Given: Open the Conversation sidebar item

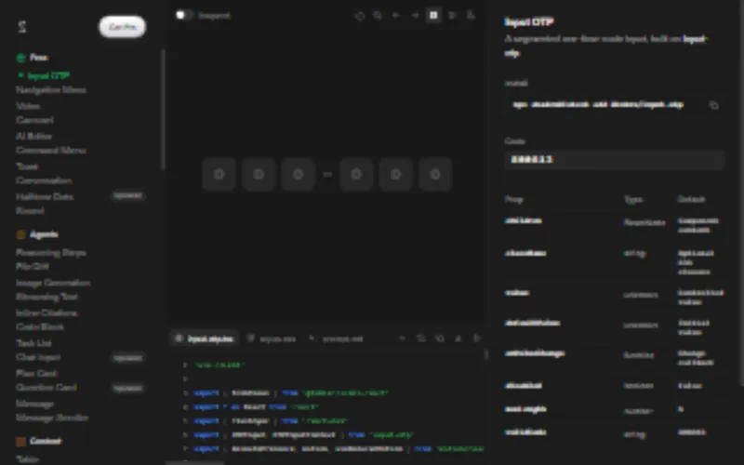Looking at the screenshot, I should (44, 180).
